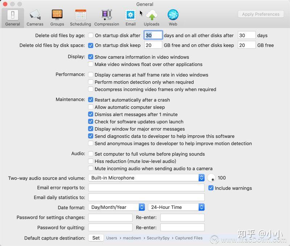Screen dimensions: 290x246
Task: Adjust the two-way audio volume dial
Action: click(x=212, y=178)
